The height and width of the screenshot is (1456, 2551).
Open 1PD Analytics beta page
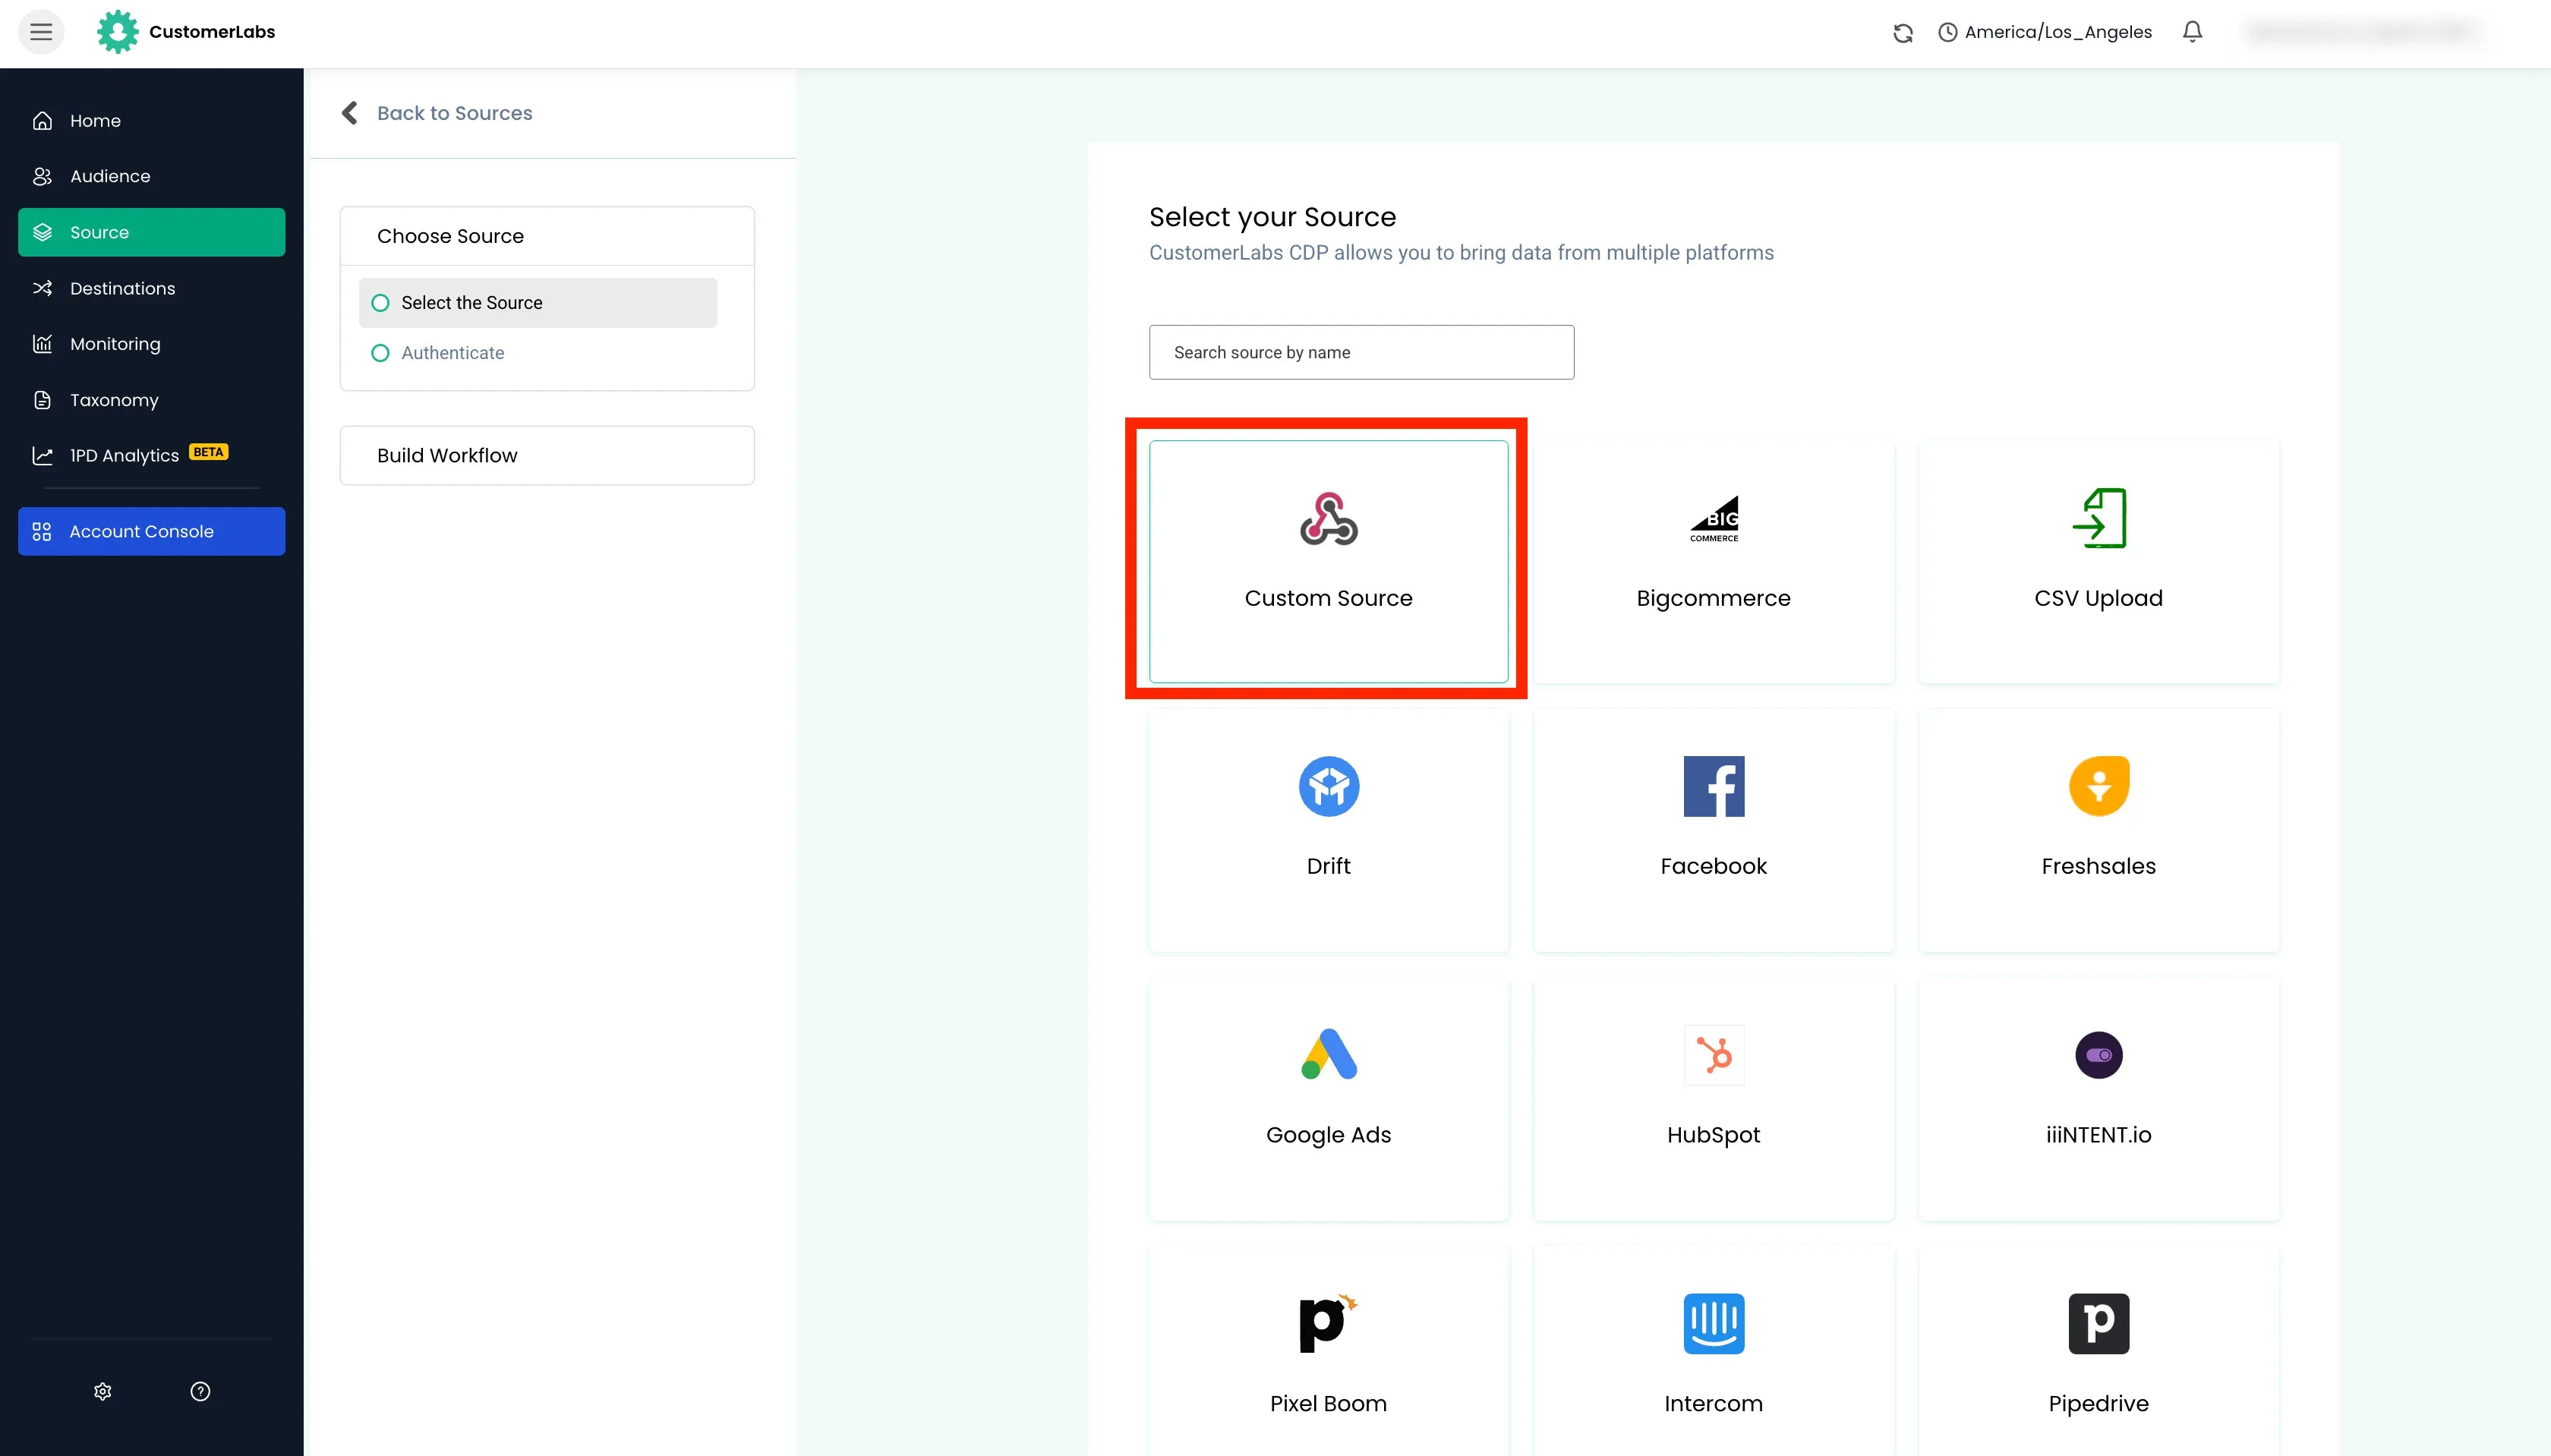[152, 455]
